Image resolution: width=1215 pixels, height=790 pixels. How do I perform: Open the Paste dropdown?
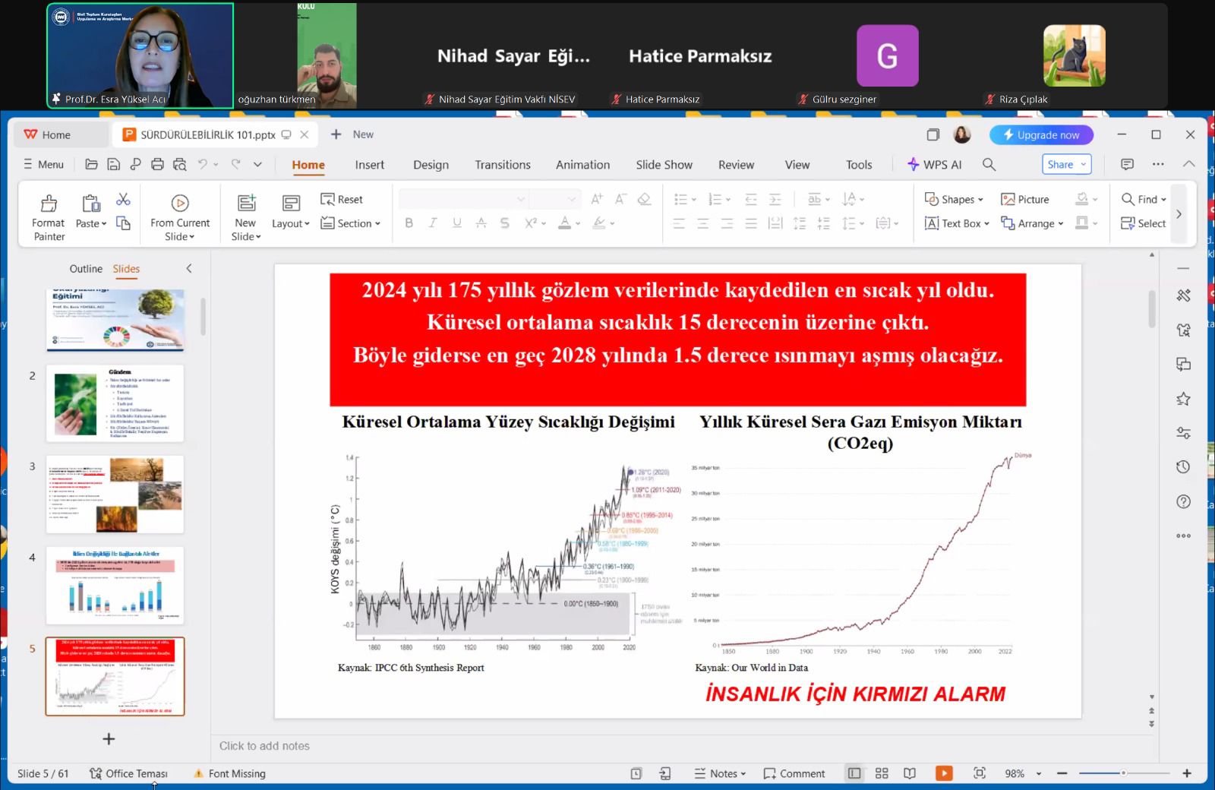click(x=91, y=223)
